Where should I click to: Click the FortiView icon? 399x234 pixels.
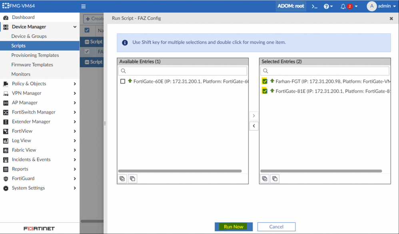click(x=6, y=131)
